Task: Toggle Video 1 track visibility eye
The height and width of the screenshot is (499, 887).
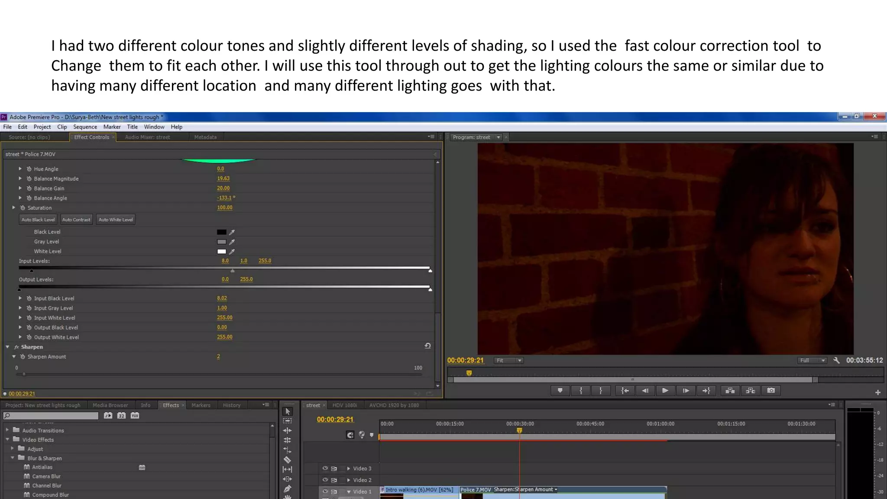Action: 325,492
